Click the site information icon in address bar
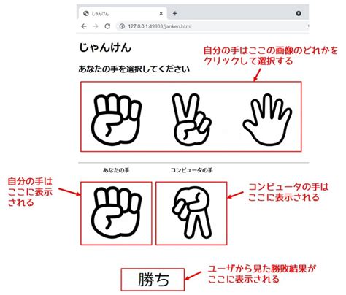This screenshot has height=295, width=346. pos(123,26)
